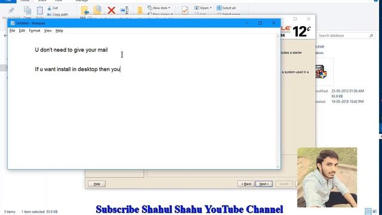This screenshot has width=382, height=215.
Task: Click the New folder icon in Explorer
Action: click(140, 11)
